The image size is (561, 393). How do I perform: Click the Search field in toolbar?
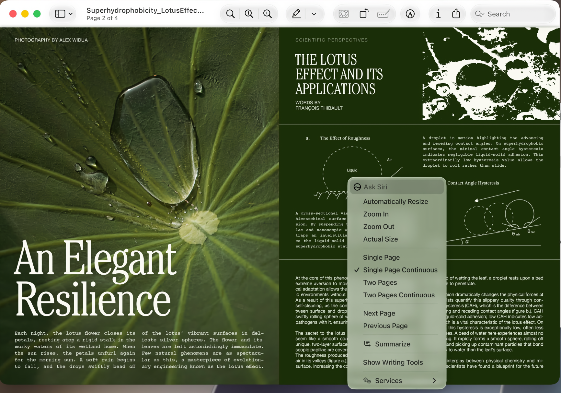(513, 14)
